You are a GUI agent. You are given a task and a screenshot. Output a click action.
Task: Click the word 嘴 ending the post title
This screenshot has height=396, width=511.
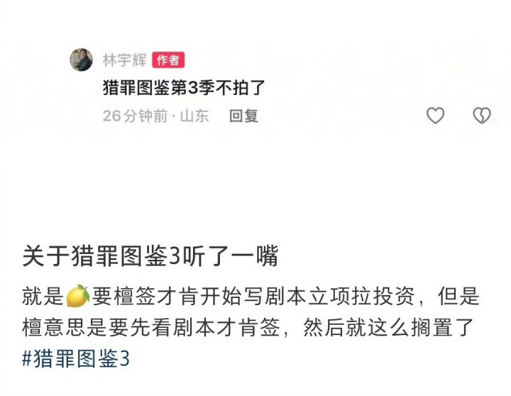(x=267, y=256)
